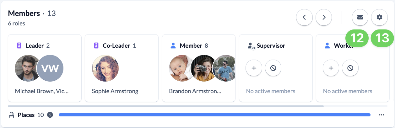Click the Places info icon
The height and width of the screenshot is (128, 395).
[50, 115]
